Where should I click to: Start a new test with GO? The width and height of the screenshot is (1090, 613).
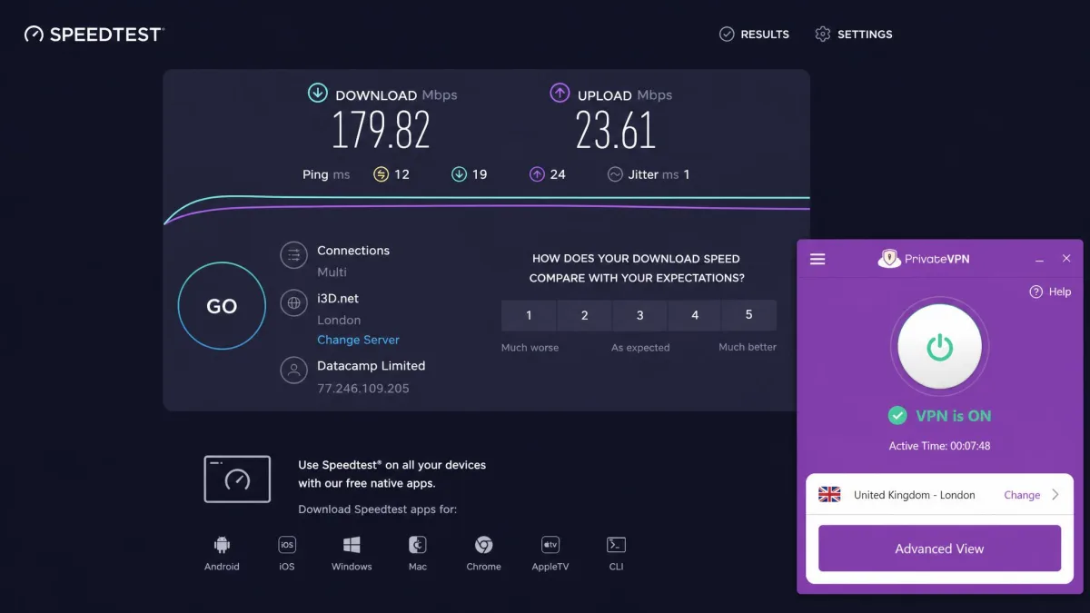(222, 307)
